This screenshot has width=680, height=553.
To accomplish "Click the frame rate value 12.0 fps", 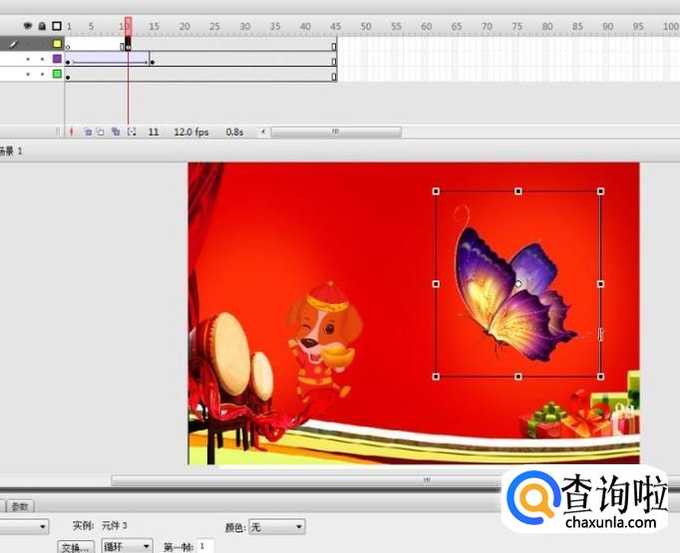I will 191,132.
